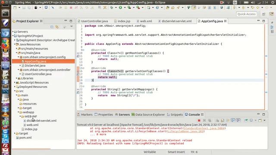Click Remove All Terminated Launches icon

coord(210,121)
